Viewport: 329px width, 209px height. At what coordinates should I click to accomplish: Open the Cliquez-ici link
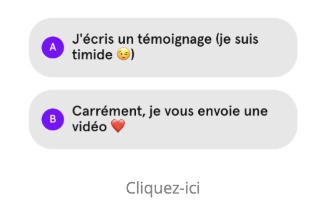coord(163,188)
